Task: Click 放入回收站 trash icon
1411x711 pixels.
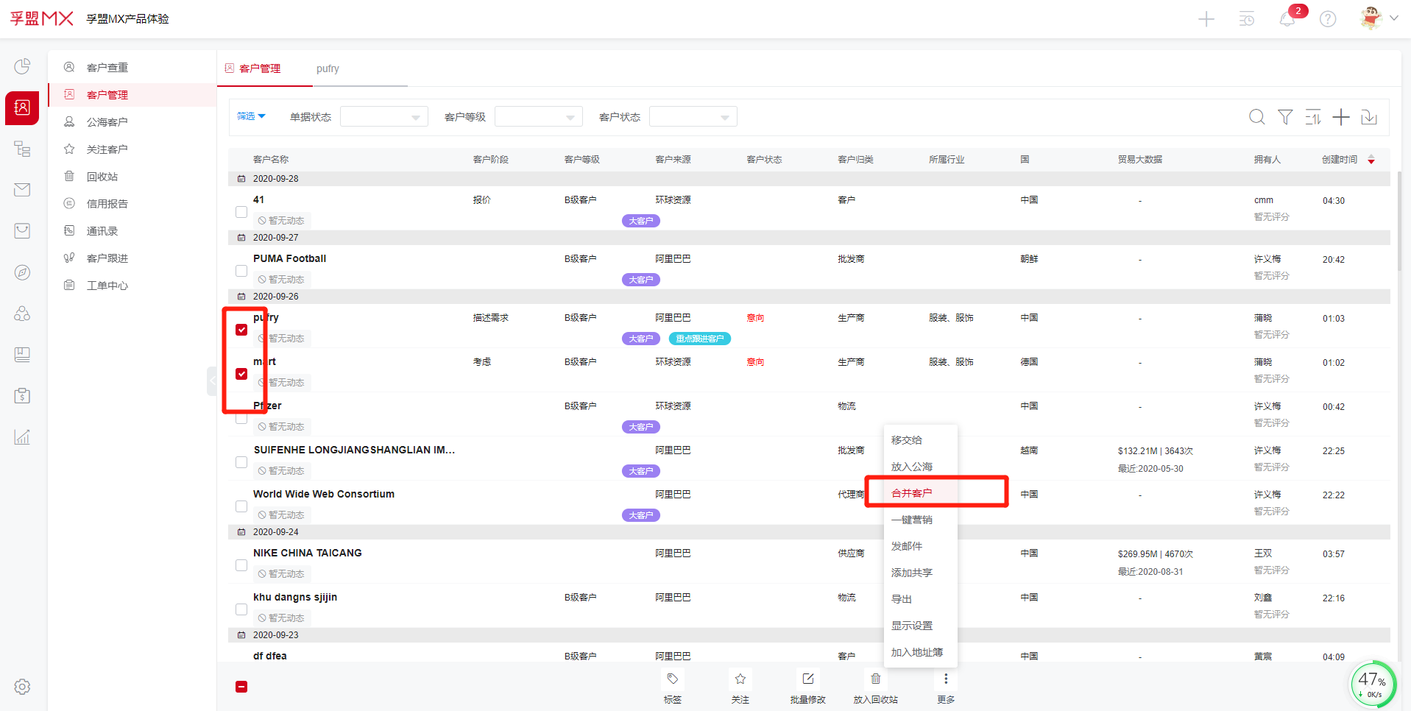Action: point(875,679)
